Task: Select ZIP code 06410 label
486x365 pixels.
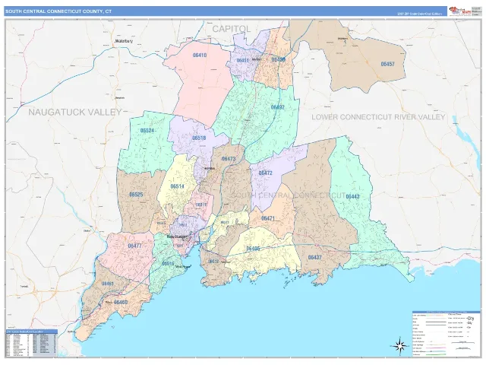Action: point(200,56)
